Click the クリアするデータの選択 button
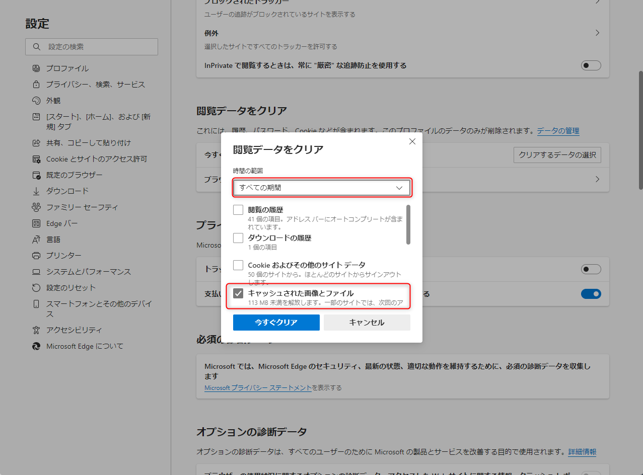The height and width of the screenshot is (475, 643). coord(557,155)
